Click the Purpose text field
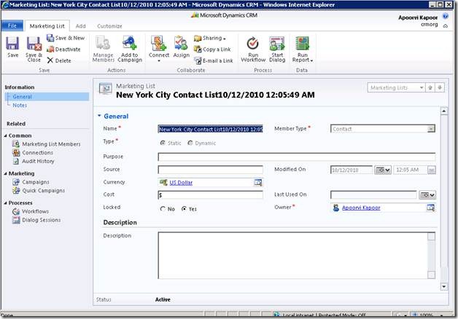Viewport: 458px width, 319px height. 296,156
